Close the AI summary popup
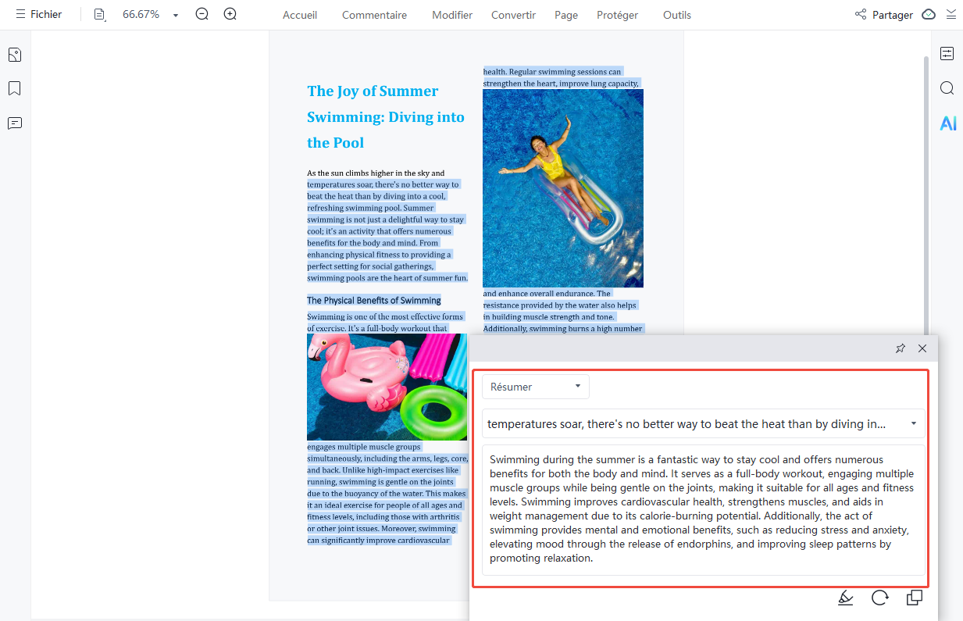The width and height of the screenshot is (963, 621). coord(922,348)
